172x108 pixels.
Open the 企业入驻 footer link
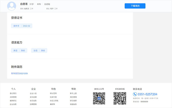33,93
